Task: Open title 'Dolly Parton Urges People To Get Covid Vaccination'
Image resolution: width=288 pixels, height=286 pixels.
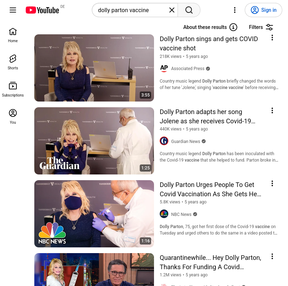Action: 210,189
